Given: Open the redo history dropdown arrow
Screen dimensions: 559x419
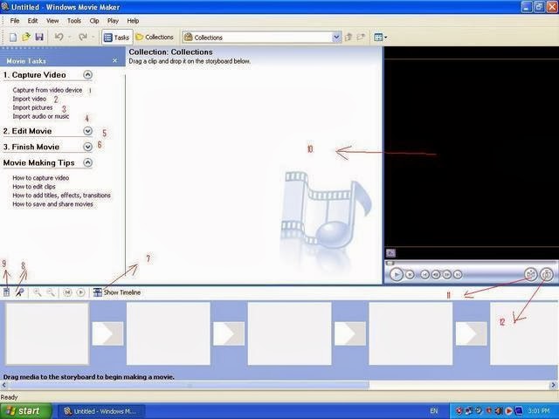Looking at the screenshot, I should pos(93,37).
